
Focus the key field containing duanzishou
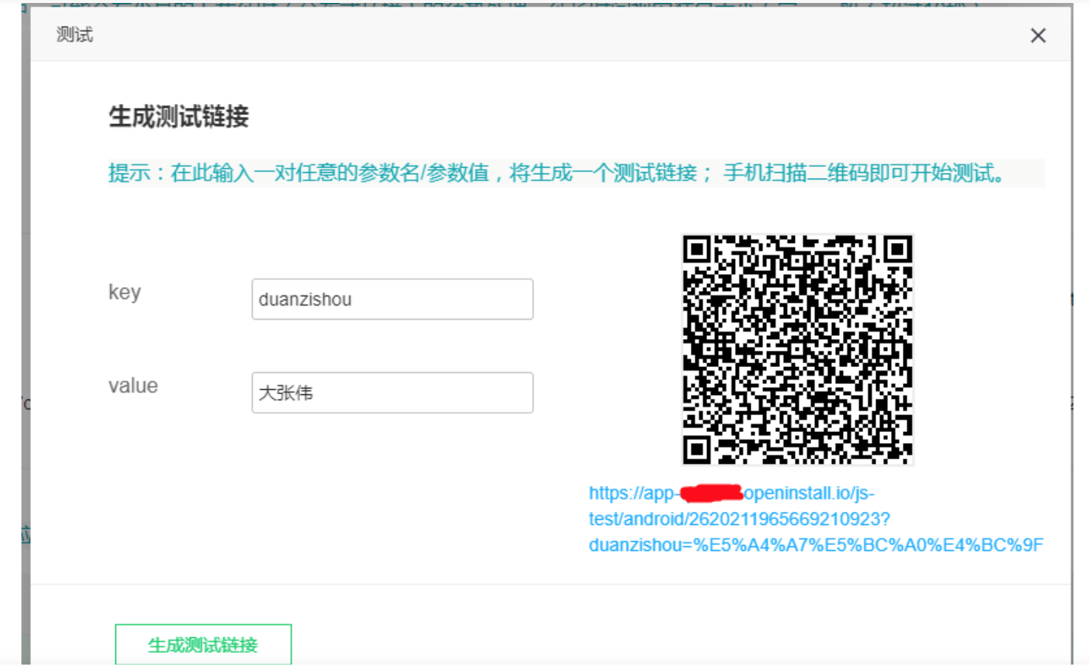(x=392, y=299)
